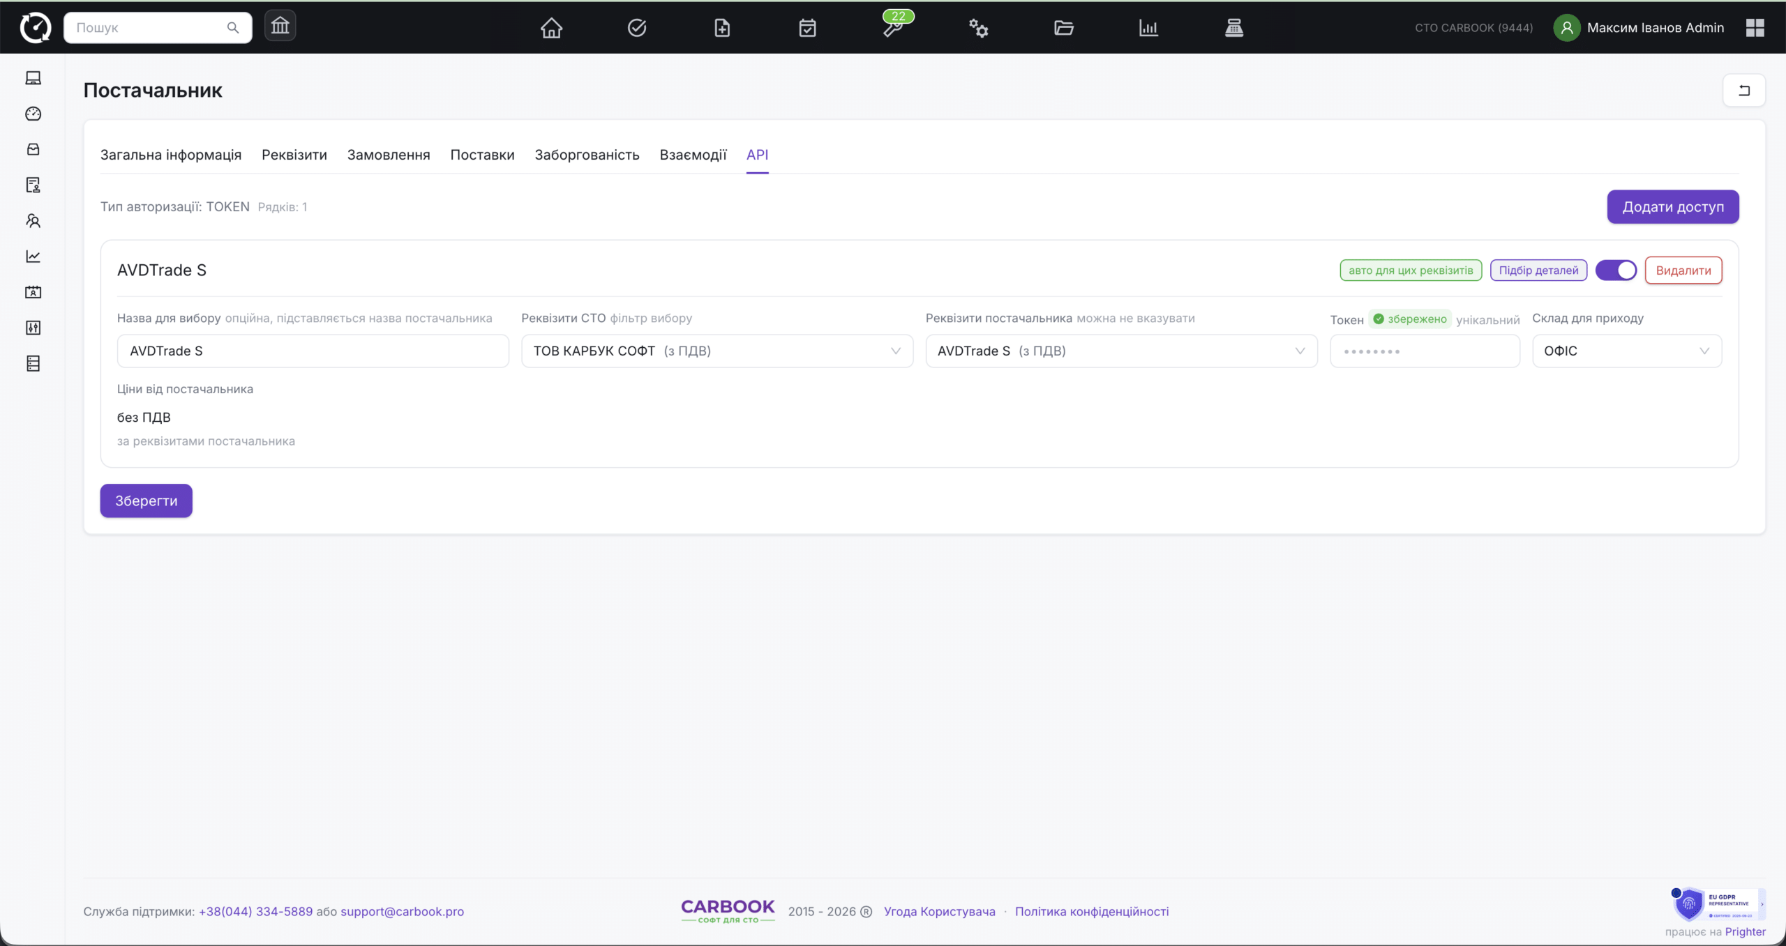Image resolution: width=1786 pixels, height=946 pixels.
Task: Click the double gears icon
Action: [x=978, y=28]
